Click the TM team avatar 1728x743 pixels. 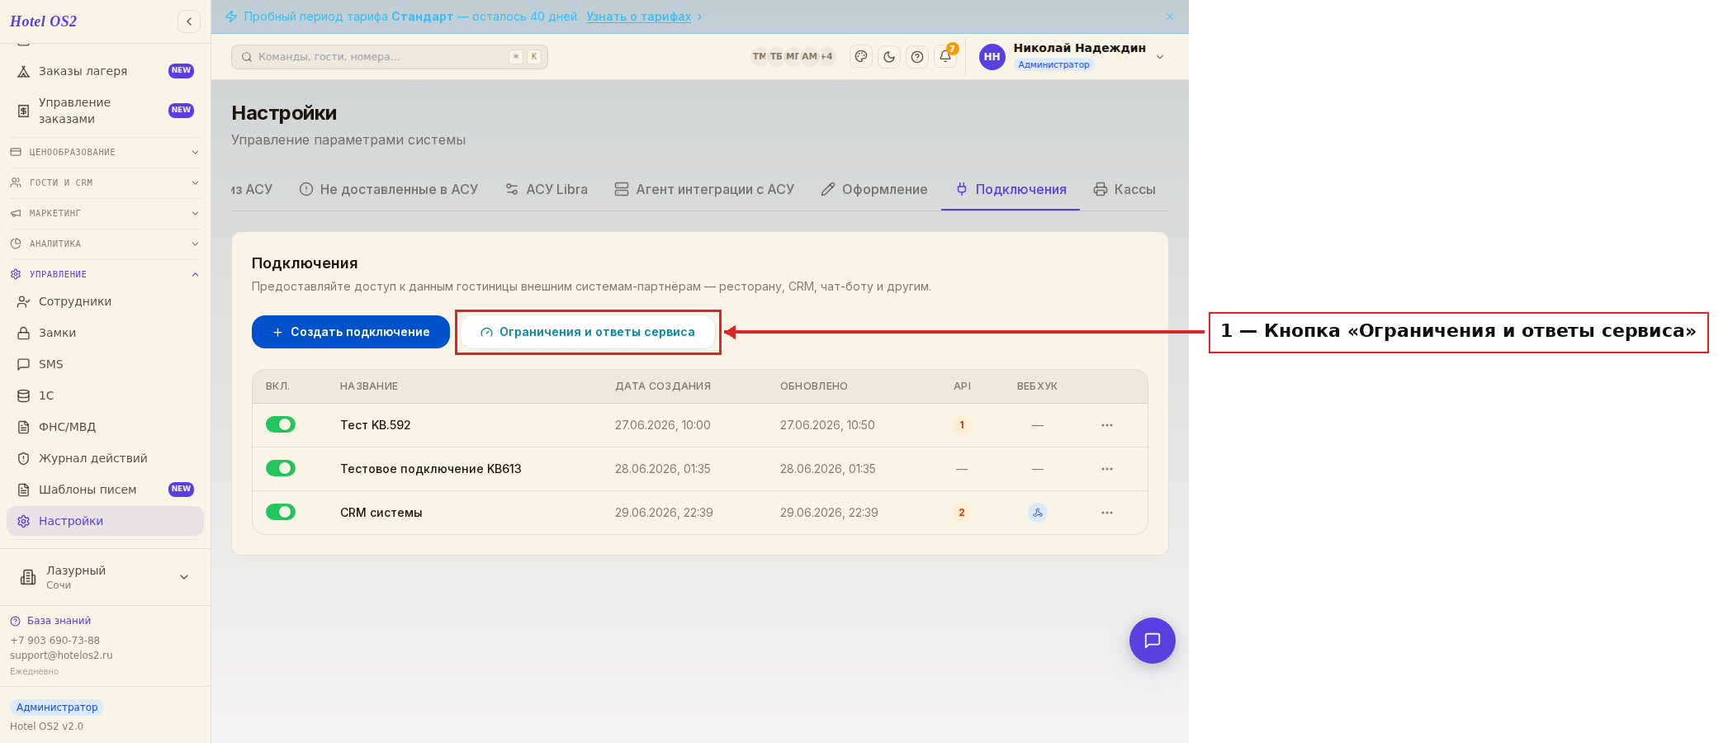759,56
